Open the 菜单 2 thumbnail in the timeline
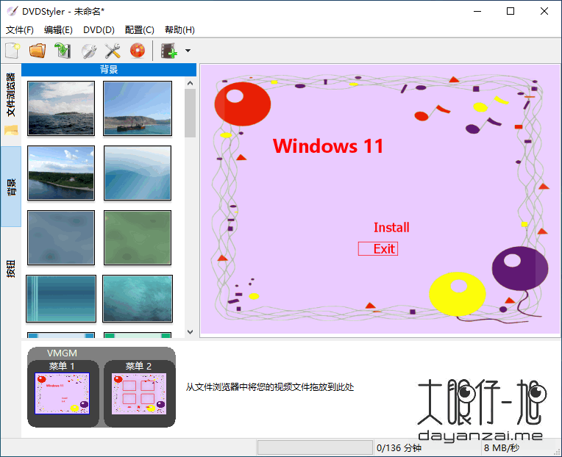The image size is (562, 457). 139,394
